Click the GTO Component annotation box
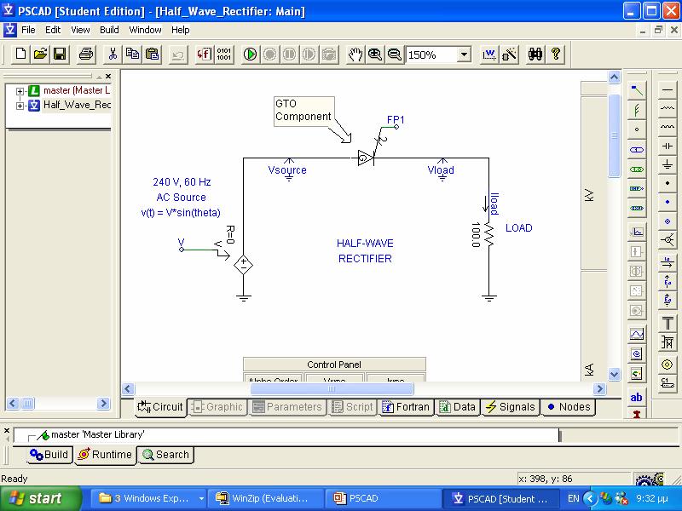 click(304, 112)
